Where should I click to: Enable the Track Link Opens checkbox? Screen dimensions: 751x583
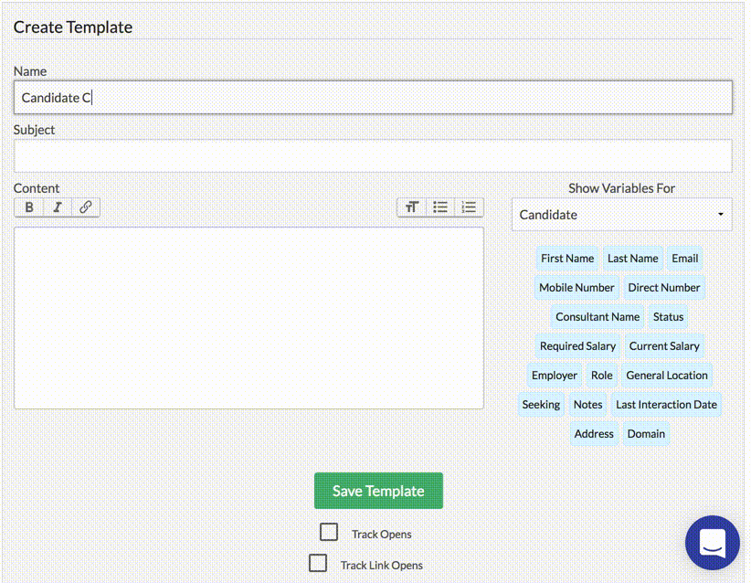pos(318,564)
